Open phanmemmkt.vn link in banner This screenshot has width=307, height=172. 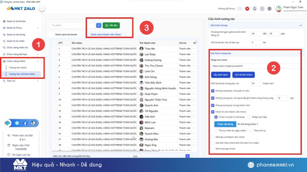[x=275, y=165]
